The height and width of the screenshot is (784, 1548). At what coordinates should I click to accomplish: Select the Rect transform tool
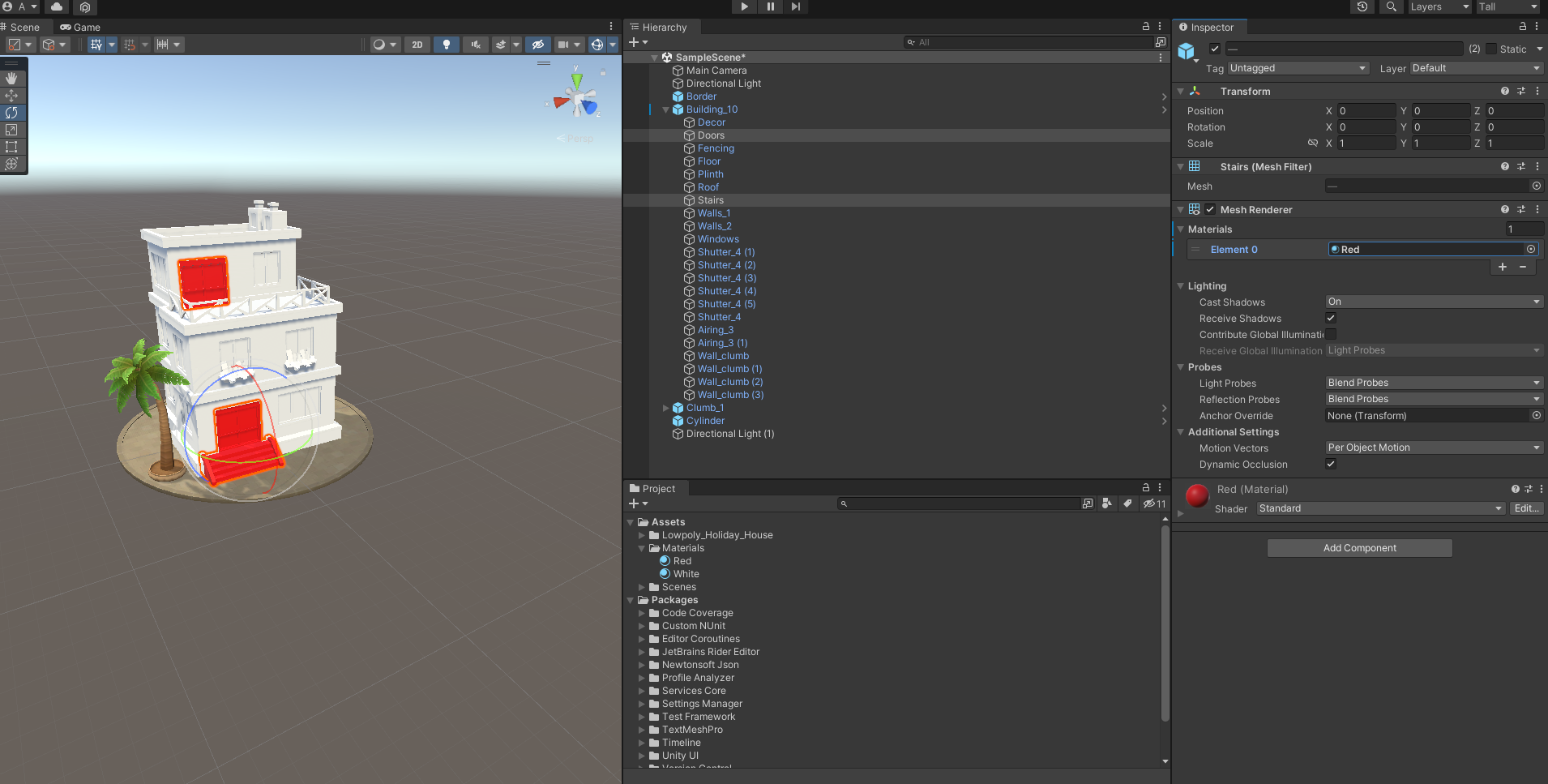coord(11,147)
